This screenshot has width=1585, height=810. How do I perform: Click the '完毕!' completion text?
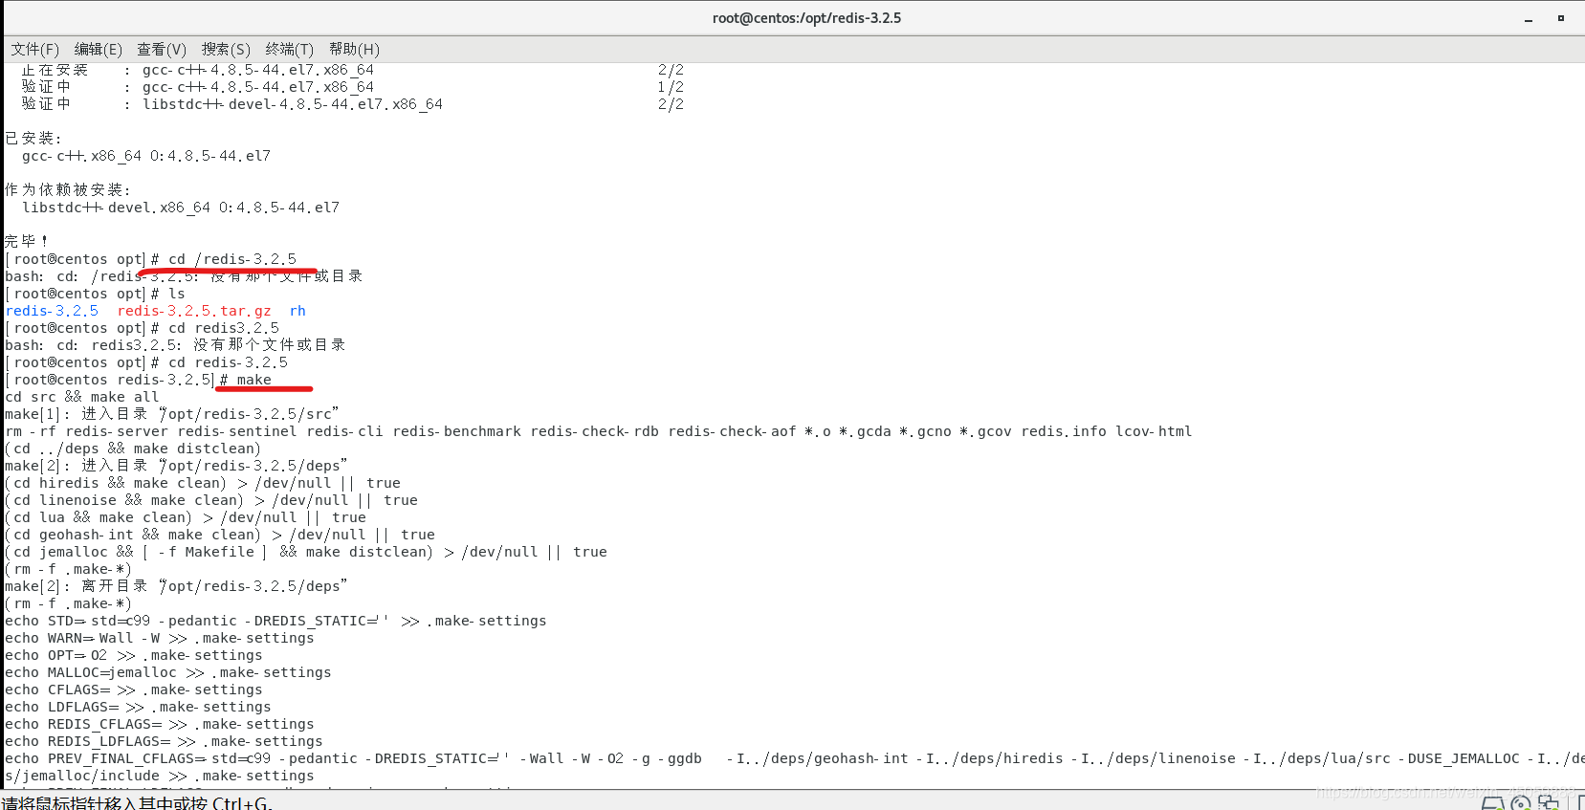point(26,242)
